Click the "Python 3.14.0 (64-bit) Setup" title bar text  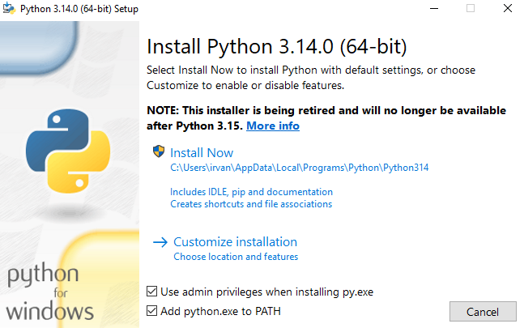79,9
